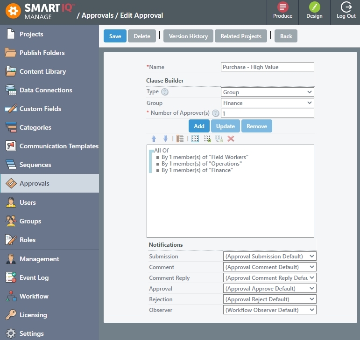Open Event Log from sidebar
The height and width of the screenshot is (340, 360).
[x=49, y=278]
